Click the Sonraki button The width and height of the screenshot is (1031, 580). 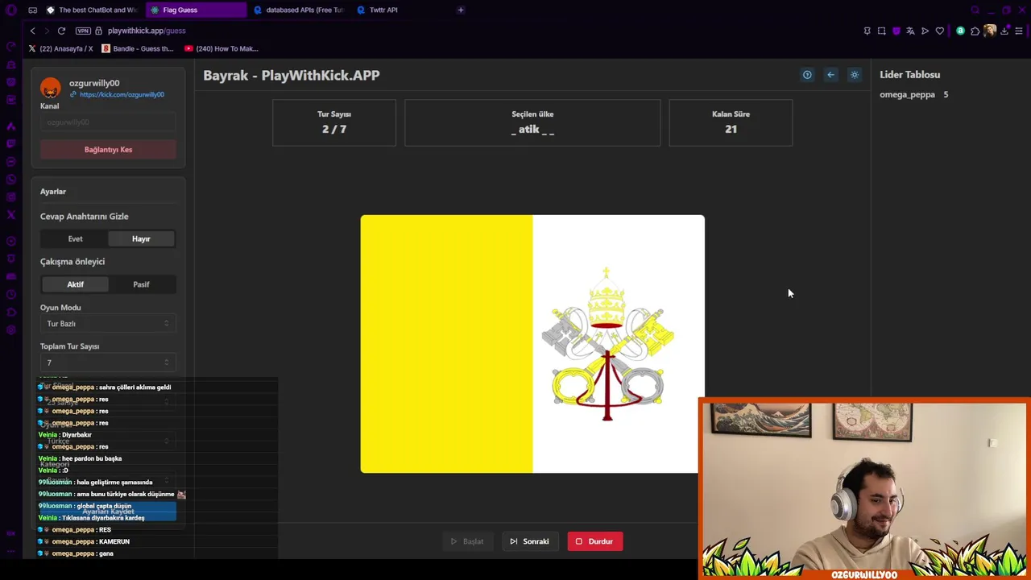[529, 541]
